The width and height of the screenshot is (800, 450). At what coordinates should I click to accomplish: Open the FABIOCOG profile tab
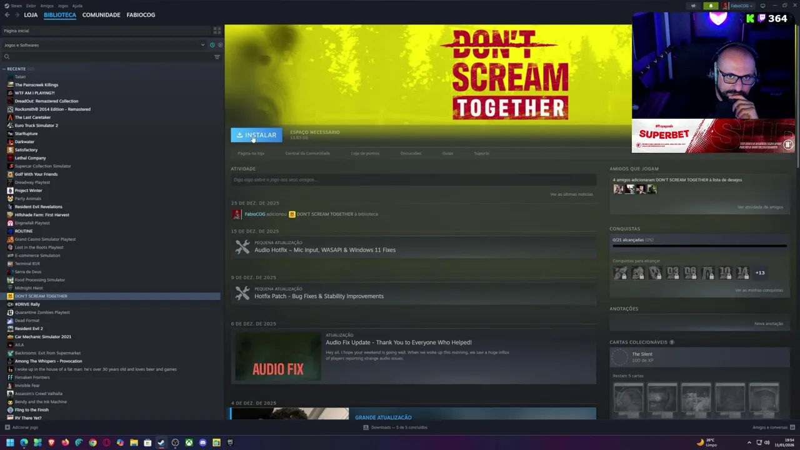(141, 15)
